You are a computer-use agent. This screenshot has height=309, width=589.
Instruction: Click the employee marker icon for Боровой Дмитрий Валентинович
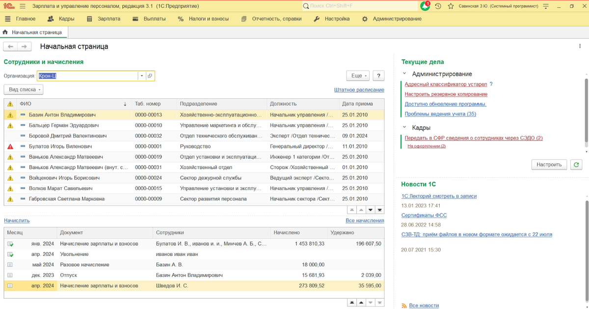coord(23,136)
